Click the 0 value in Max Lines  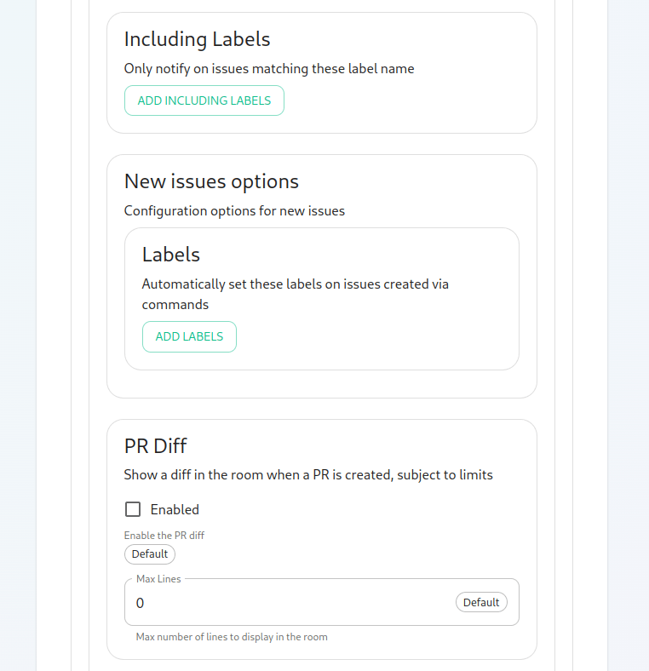[x=140, y=603]
